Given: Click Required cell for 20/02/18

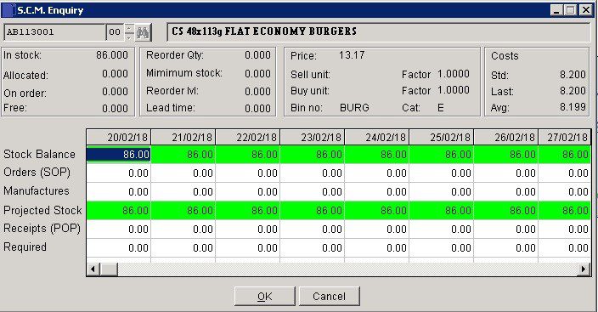Looking at the screenshot, I should click(x=119, y=248).
